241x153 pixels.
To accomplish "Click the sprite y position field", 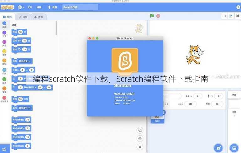I will coord(218,96).
